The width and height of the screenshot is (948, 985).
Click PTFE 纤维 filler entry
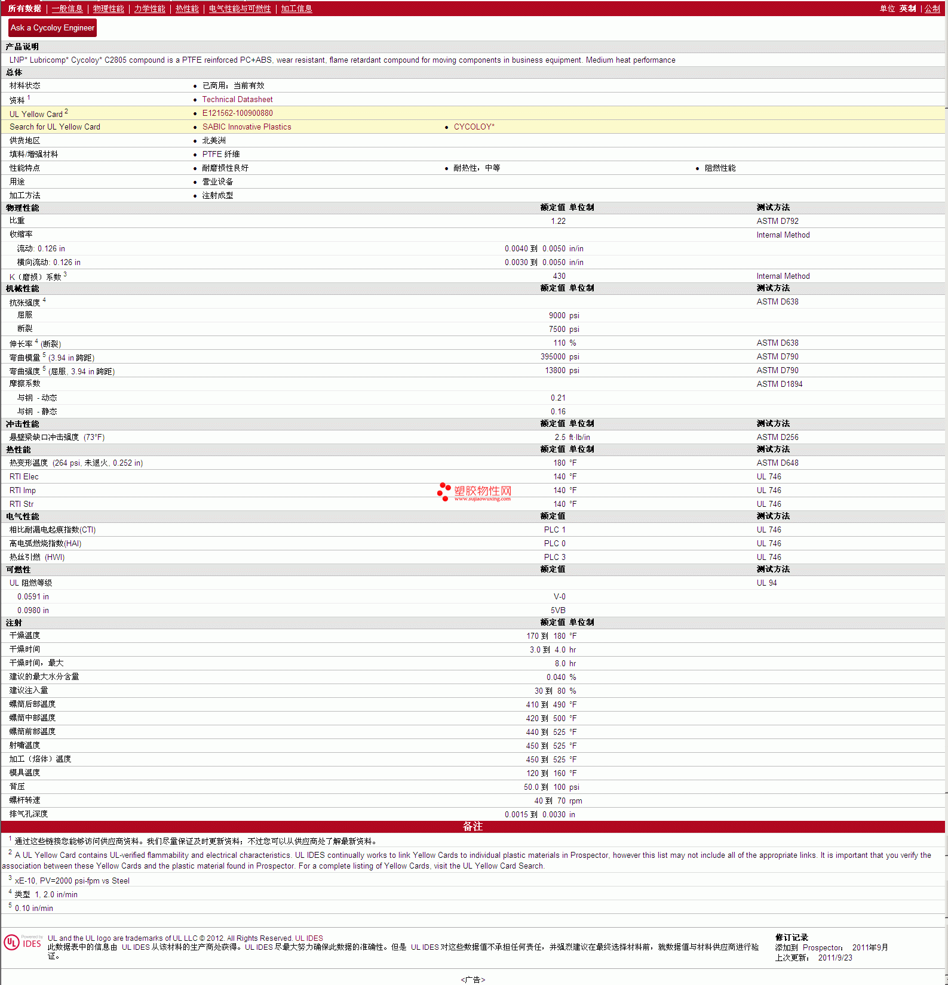pos(221,155)
